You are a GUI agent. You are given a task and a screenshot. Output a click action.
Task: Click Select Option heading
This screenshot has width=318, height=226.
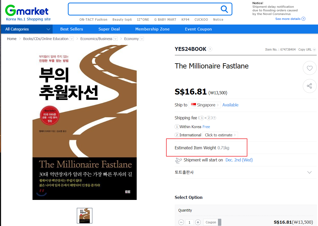(189, 197)
